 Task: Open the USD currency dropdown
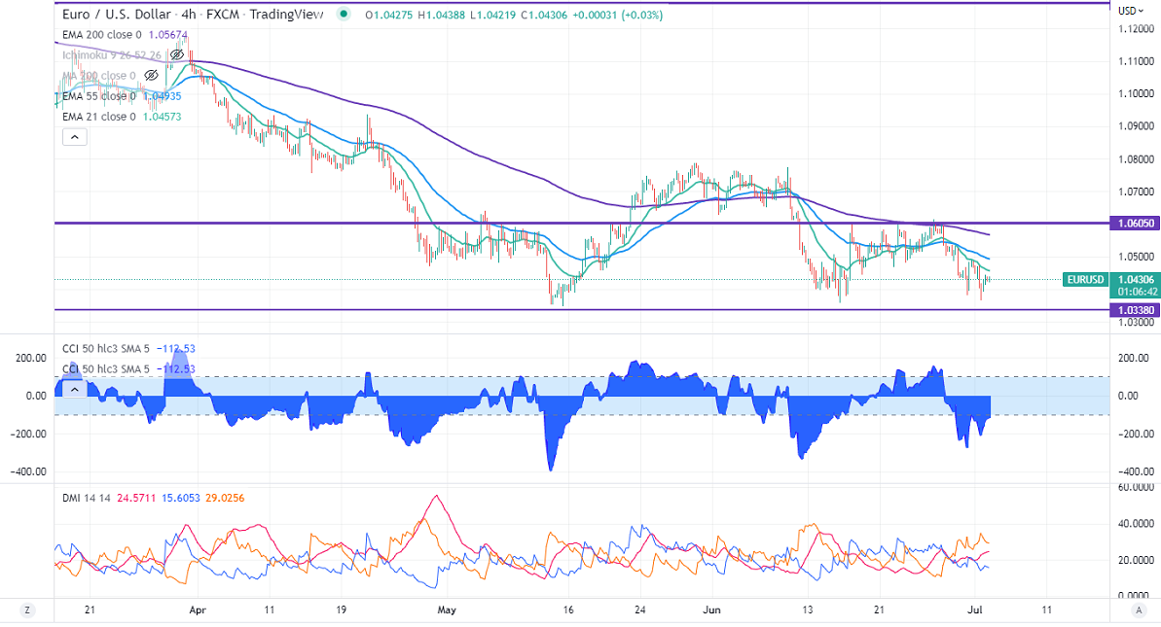(x=1130, y=11)
